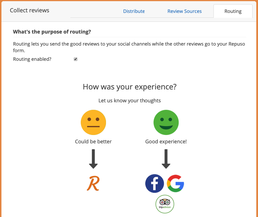Select the orange Repuso R logo
This screenshot has width=258, height=217.
coord(93,183)
